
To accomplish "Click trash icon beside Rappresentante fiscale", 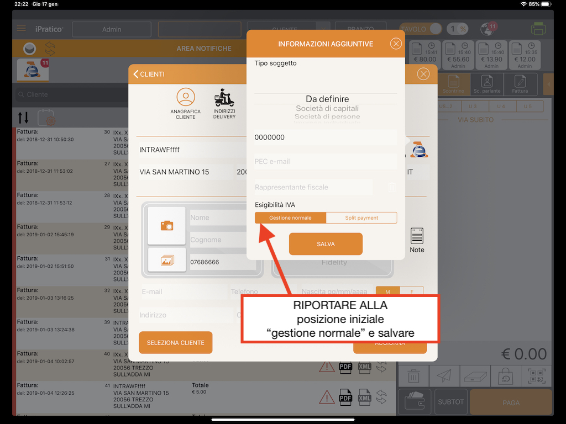I will (392, 187).
